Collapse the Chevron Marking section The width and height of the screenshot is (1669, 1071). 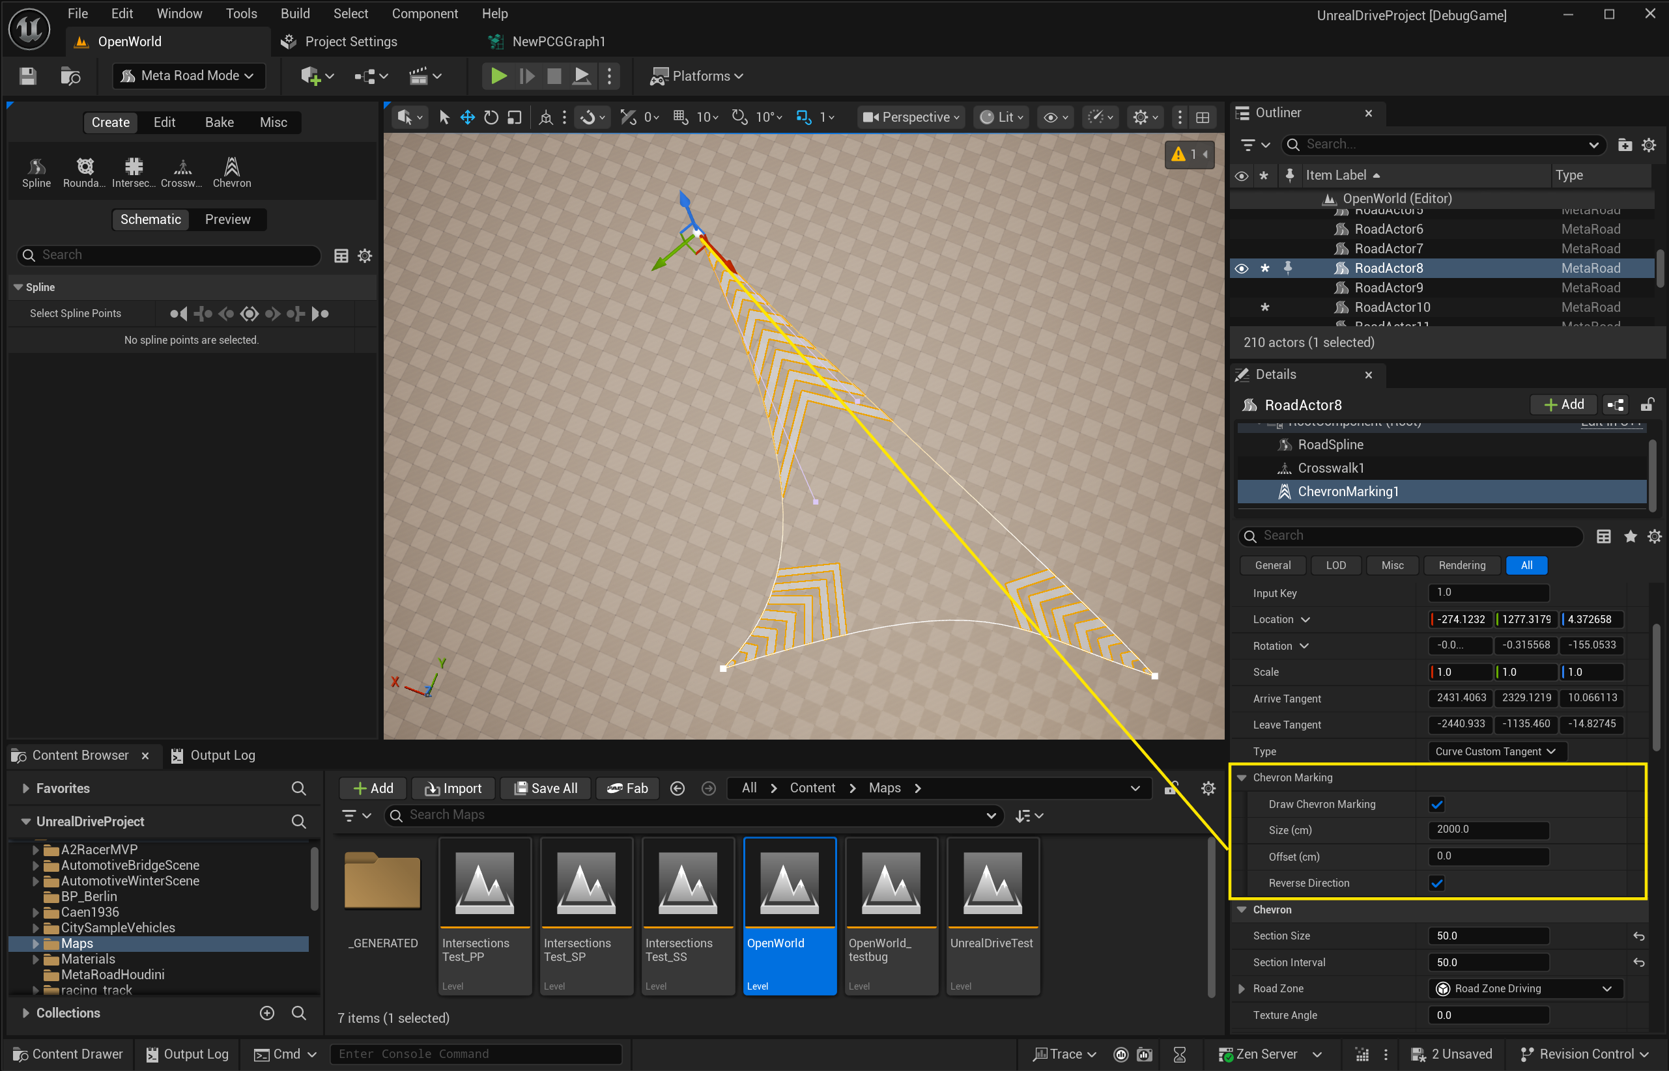click(x=1242, y=777)
